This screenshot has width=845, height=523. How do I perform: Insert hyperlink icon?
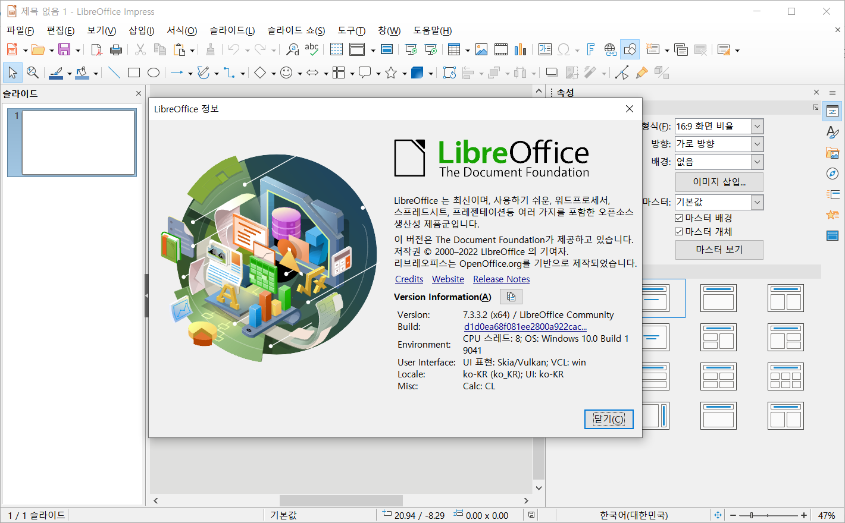coord(611,50)
